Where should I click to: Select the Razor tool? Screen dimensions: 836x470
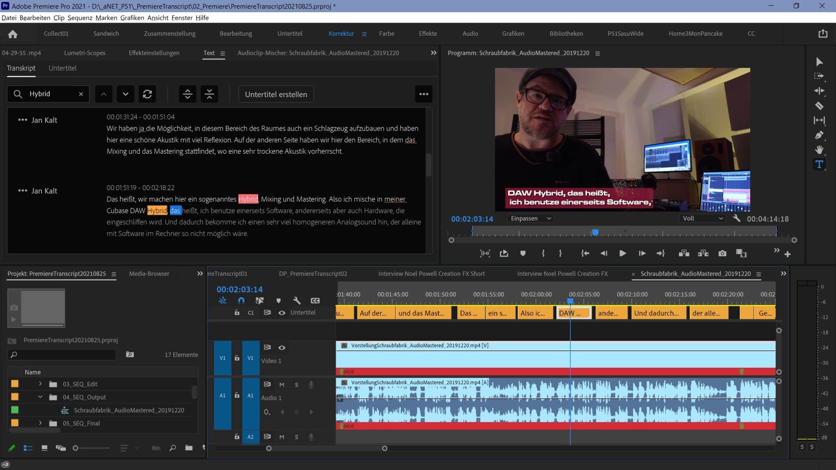pos(819,106)
